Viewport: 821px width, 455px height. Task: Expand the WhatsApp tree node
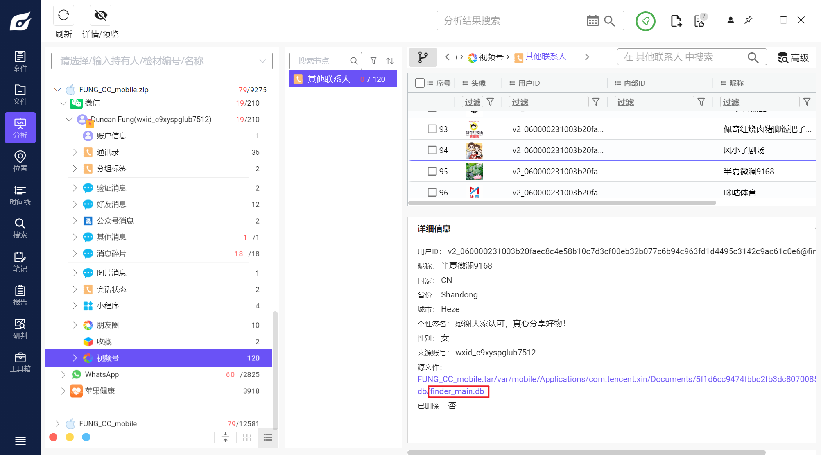63,374
